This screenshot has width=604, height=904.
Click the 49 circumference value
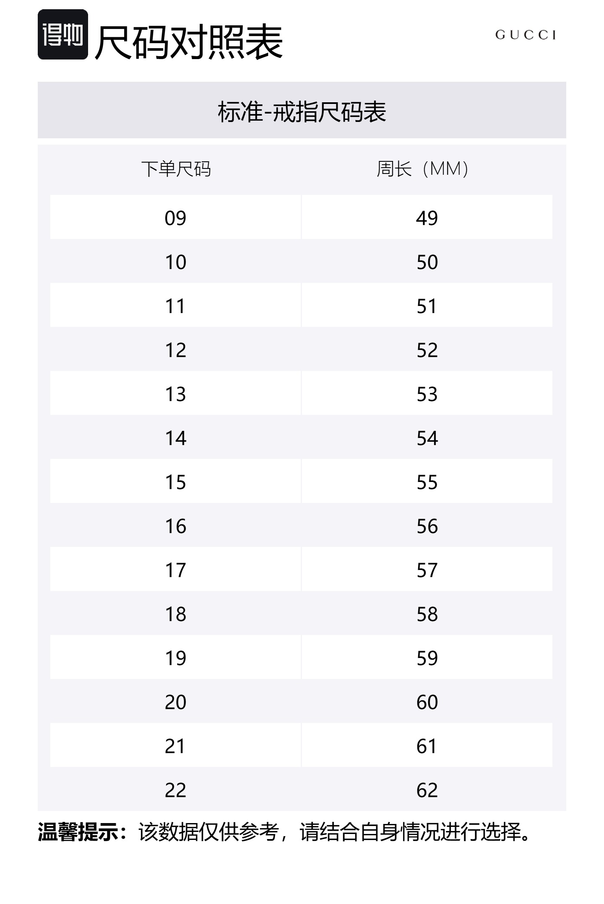point(427,218)
